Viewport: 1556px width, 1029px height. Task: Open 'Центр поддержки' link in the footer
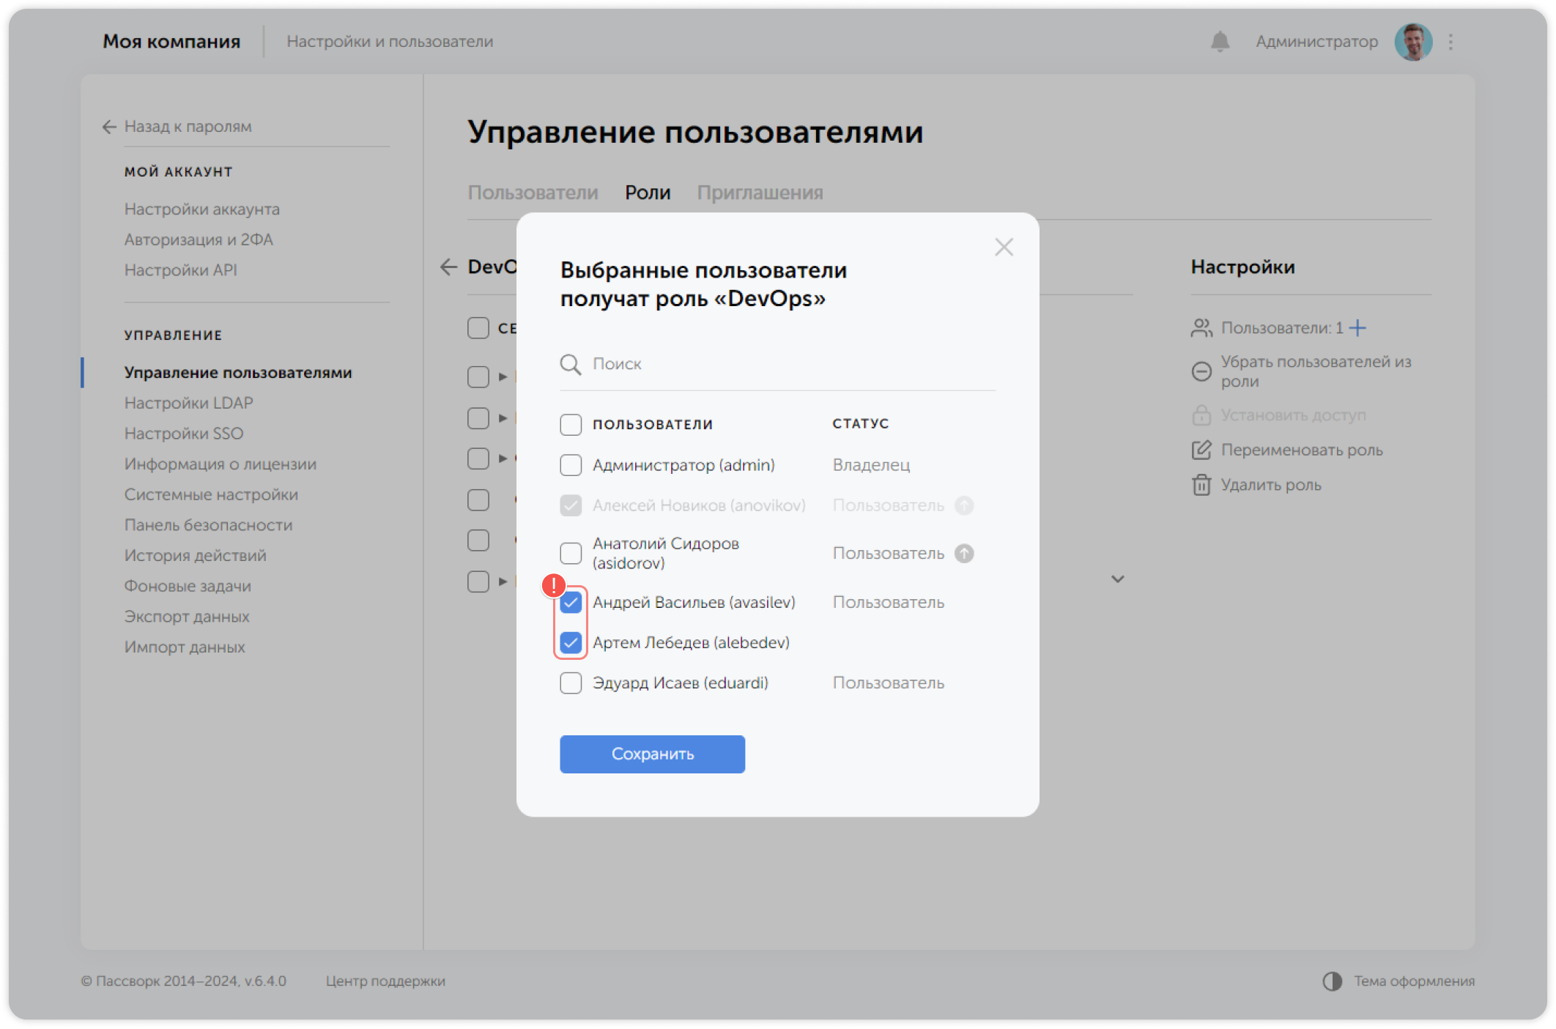tap(385, 981)
